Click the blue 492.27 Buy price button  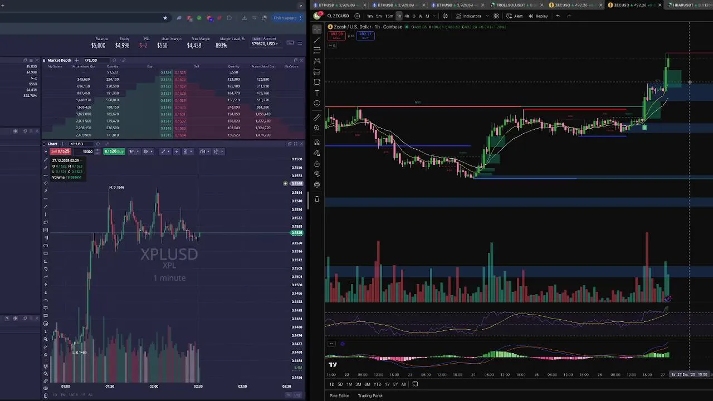pyautogui.click(x=365, y=36)
